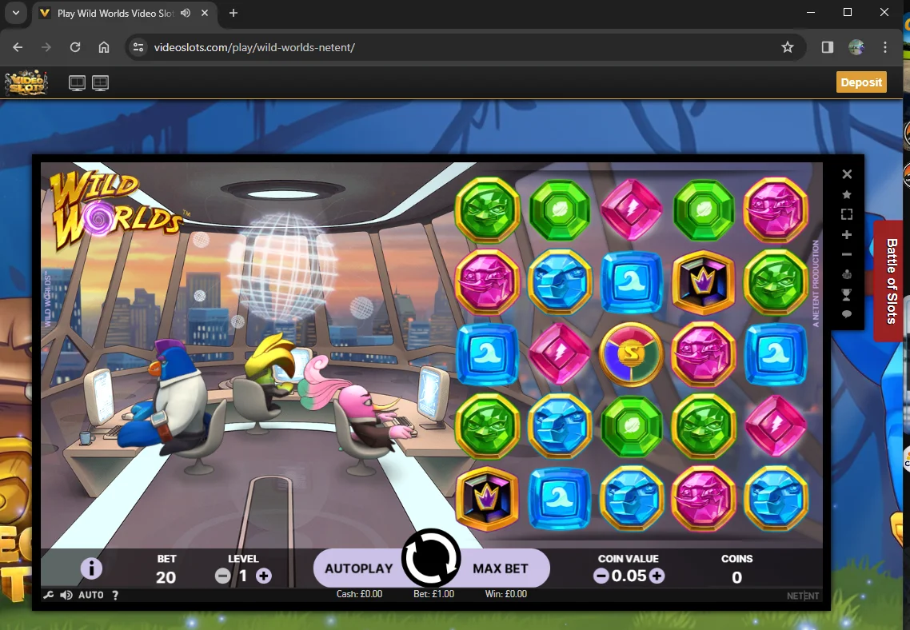Reload the browser page
The height and width of the screenshot is (630, 910).
click(x=75, y=47)
